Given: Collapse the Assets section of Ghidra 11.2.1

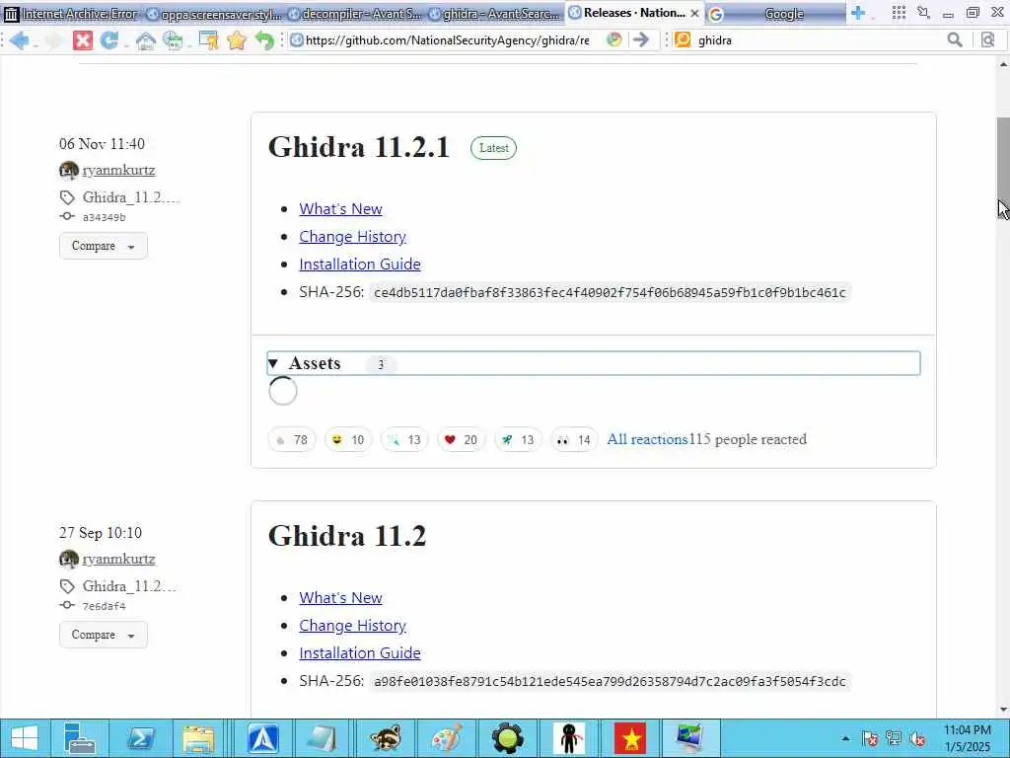Looking at the screenshot, I should 593,363.
